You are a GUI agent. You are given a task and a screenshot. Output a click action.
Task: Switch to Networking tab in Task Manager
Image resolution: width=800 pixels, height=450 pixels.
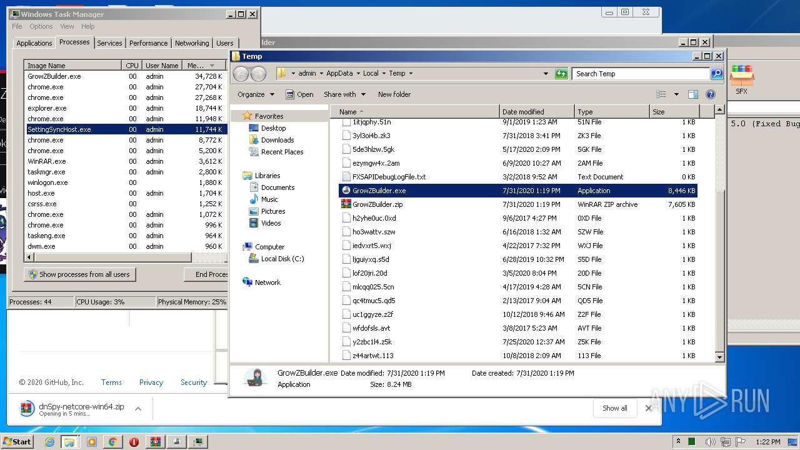192,43
